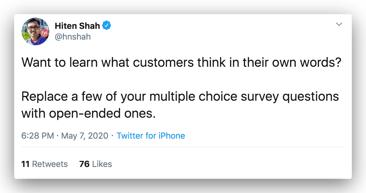Screen dimensions: 366x193
Task: Click the bold number 11 count
Action: [x=25, y=164]
